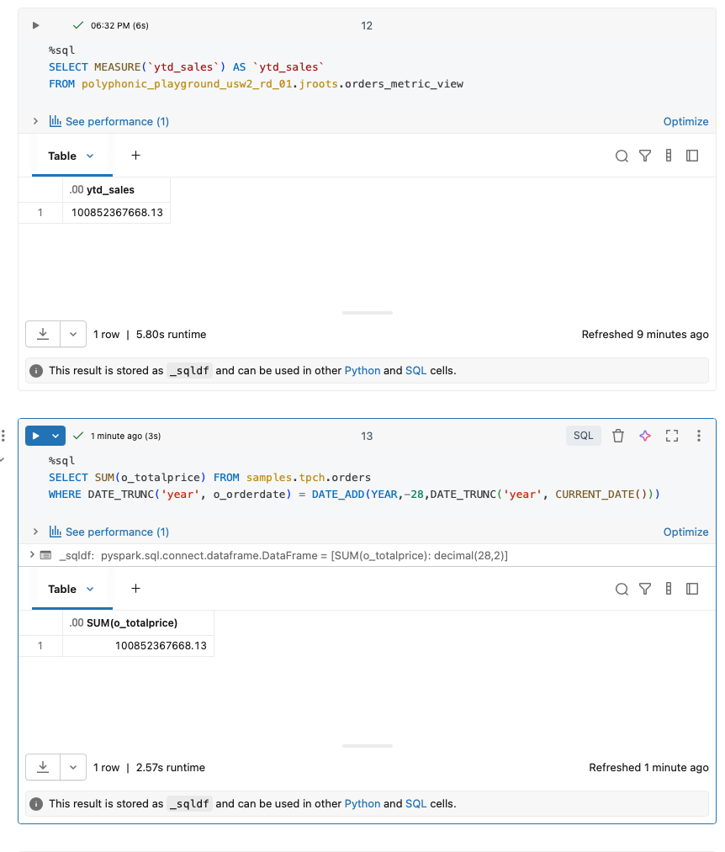Expand cell 13 to fullscreen
The image size is (725, 852).
(672, 436)
